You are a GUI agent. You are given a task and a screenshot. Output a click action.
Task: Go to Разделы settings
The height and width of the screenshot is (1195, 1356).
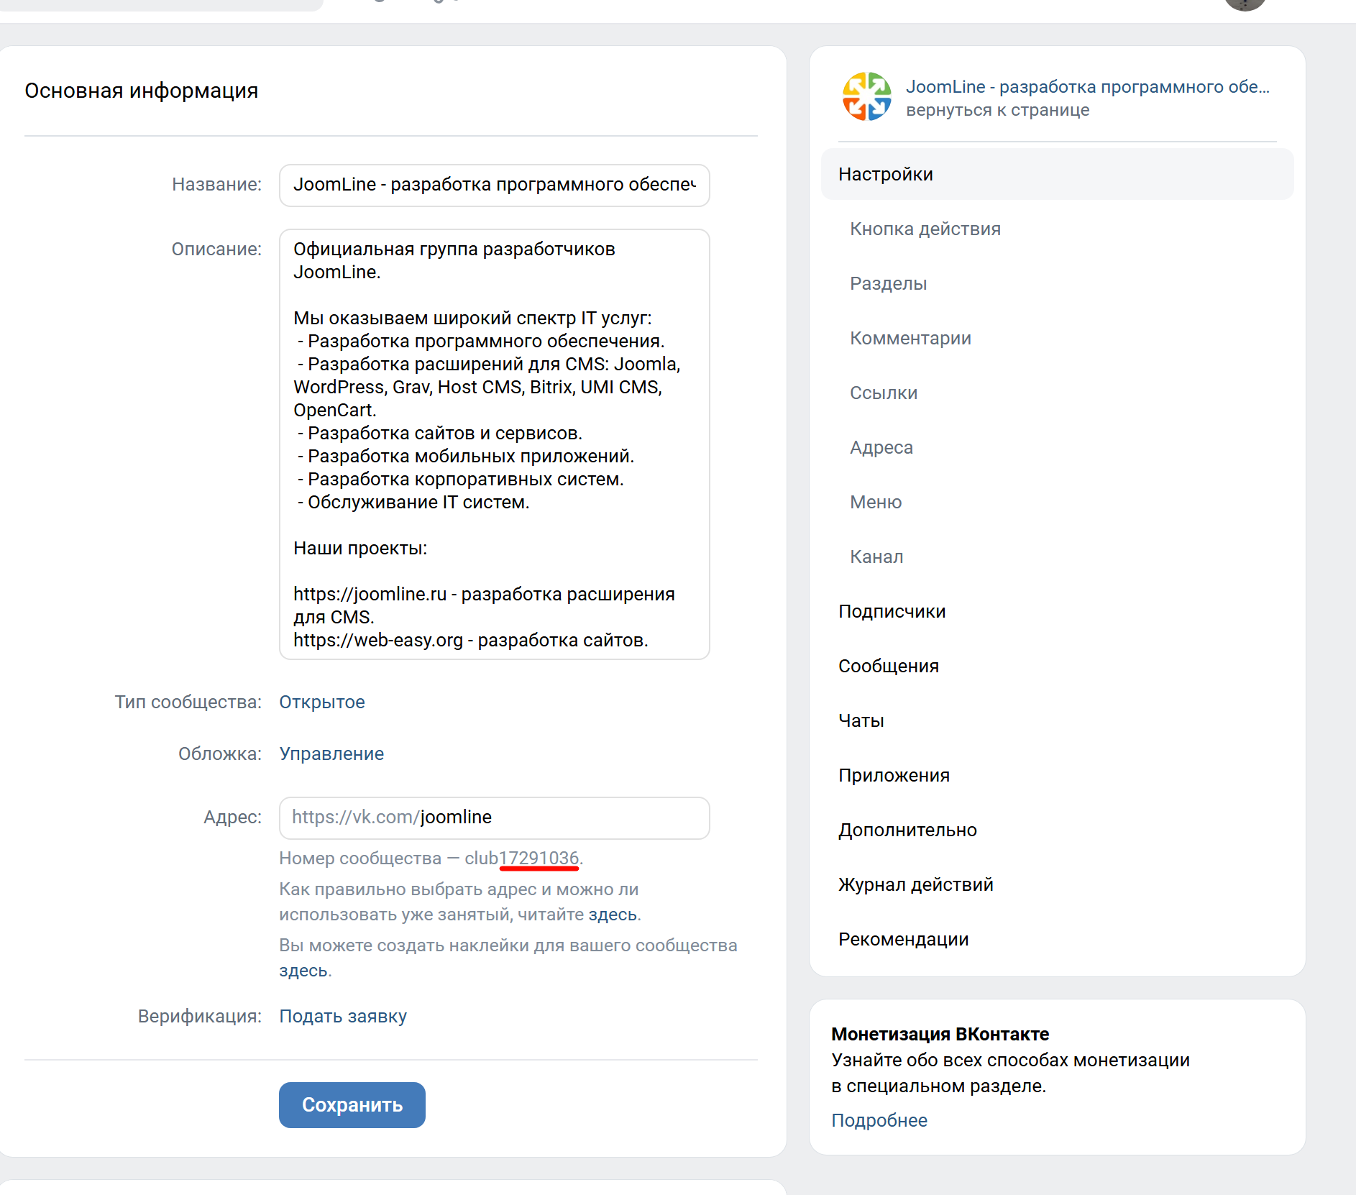point(888,284)
